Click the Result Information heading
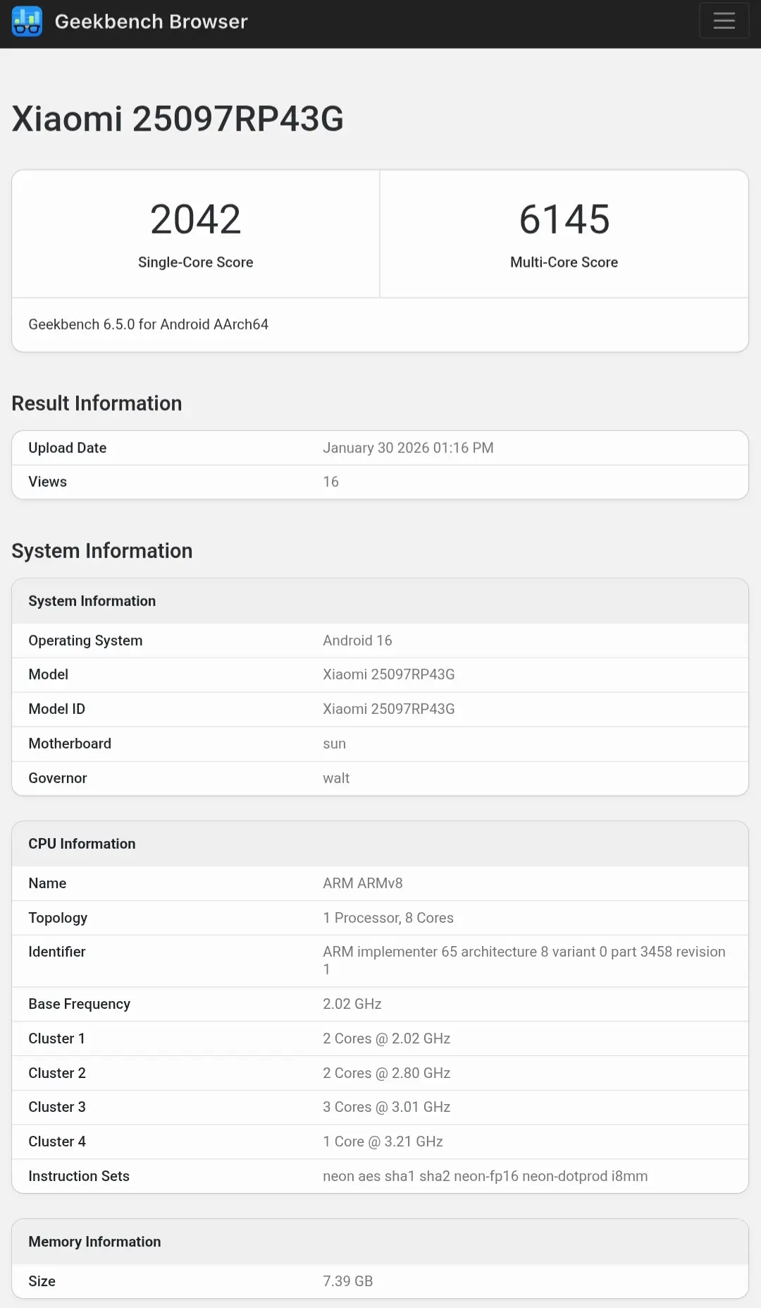The image size is (761, 1308). pos(97,404)
